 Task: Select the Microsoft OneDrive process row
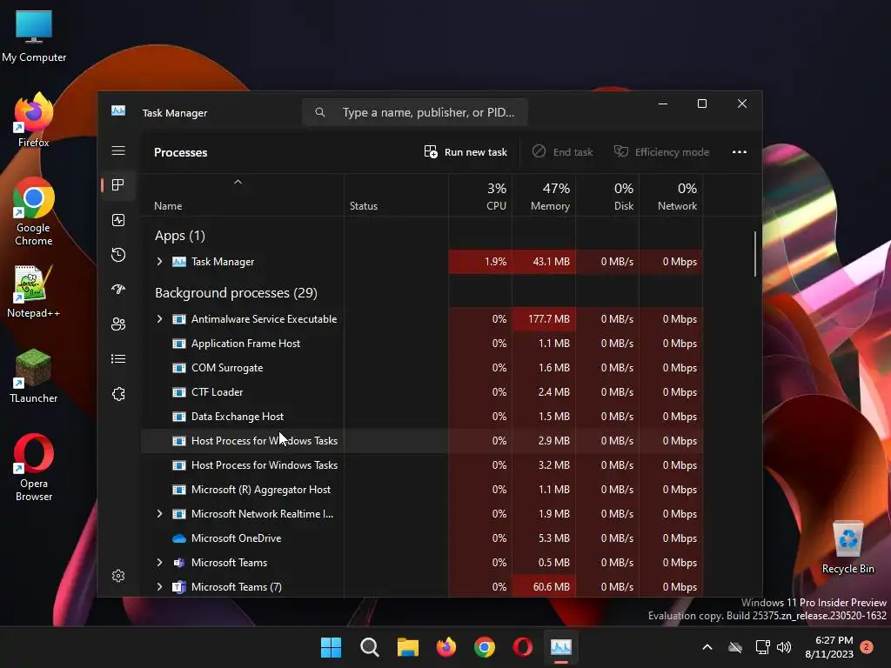click(x=422, y=538)
